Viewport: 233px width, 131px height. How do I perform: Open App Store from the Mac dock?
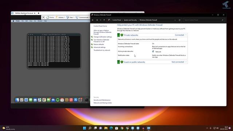[x=76, y=100]
